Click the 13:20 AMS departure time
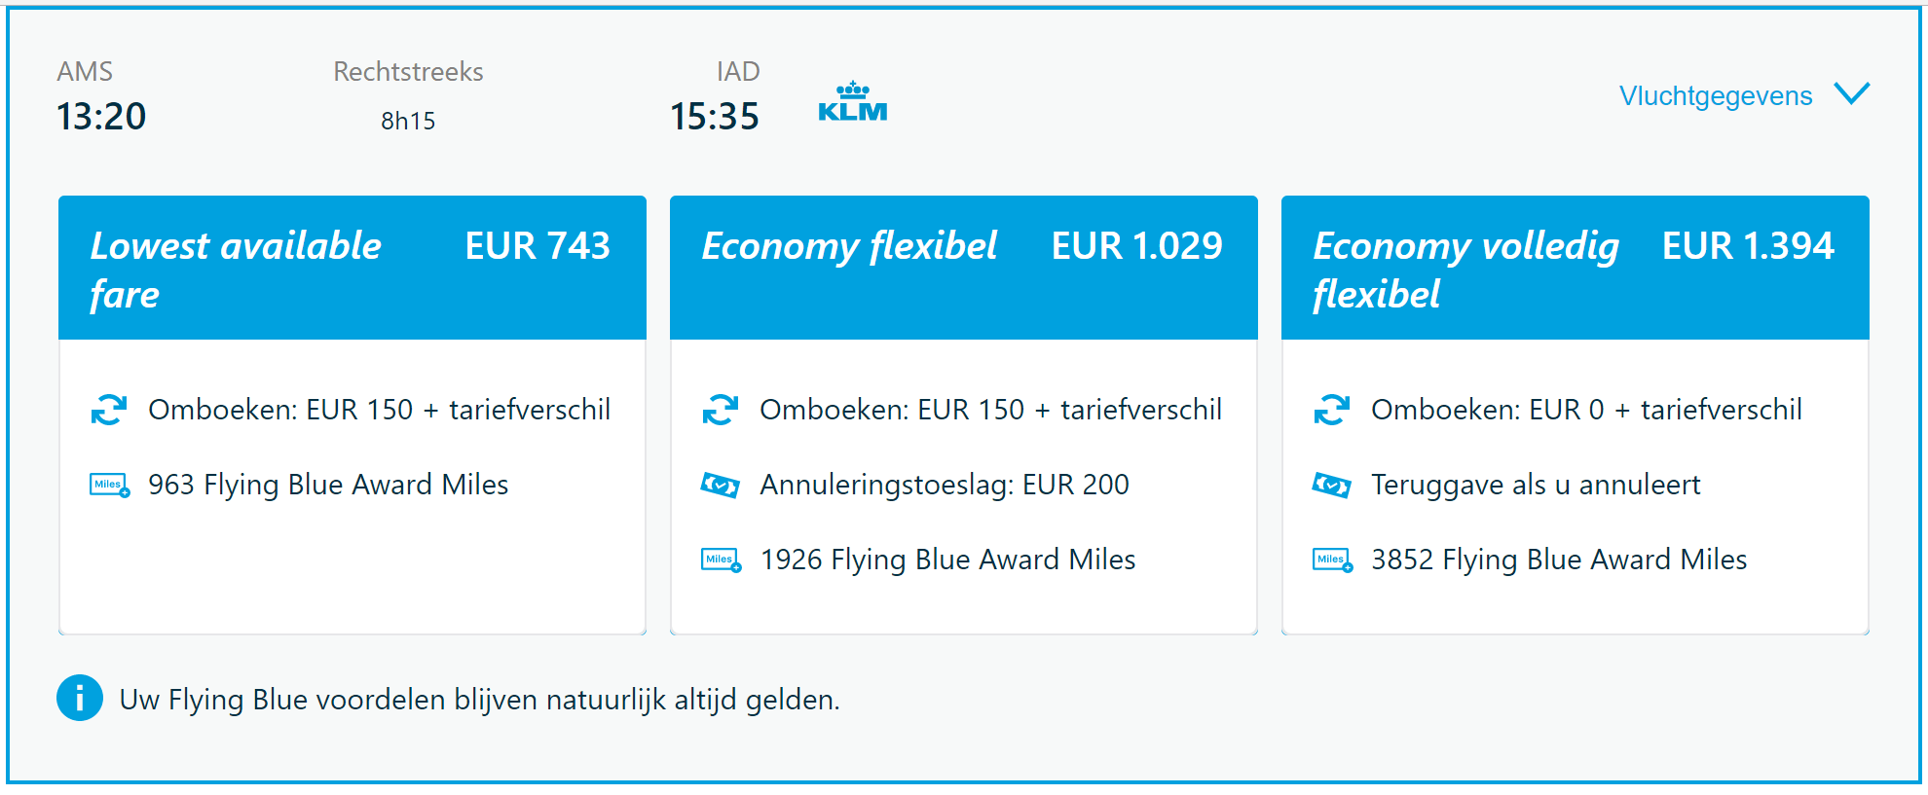1928x795 pixels. point(101,117)
